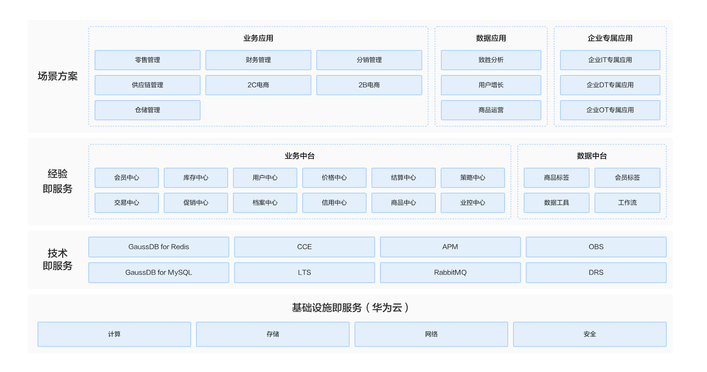The height and width of the screenshot is (372, 707).
Task: Select the OBS service block
Action: (x=596, y=247)
